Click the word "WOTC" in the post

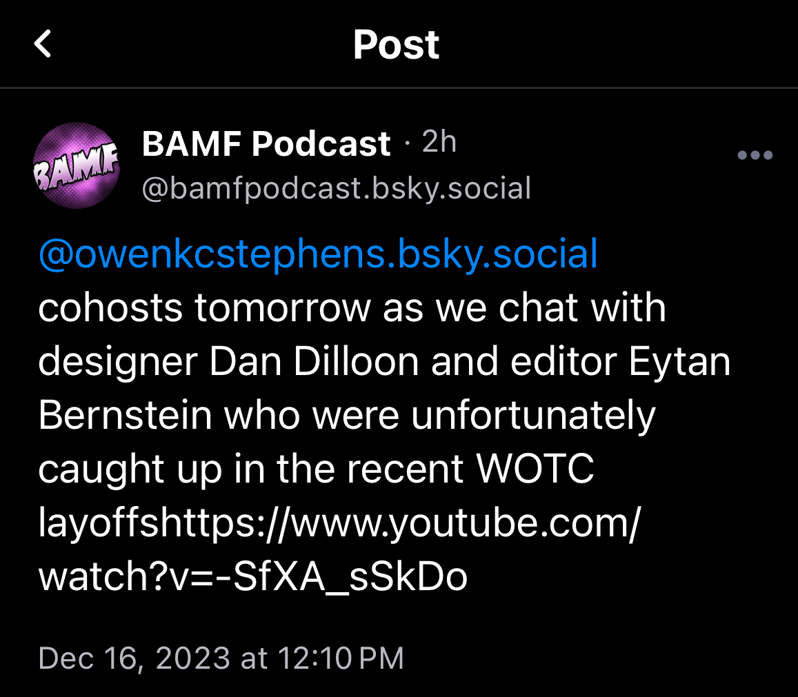pos(535,469)
